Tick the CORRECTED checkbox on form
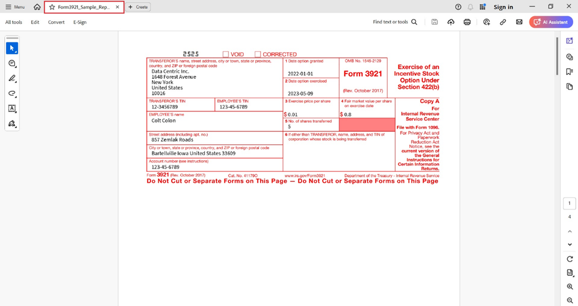Image resolution: width=578 pixels, height=306 pixels. (x=258, y=54)
